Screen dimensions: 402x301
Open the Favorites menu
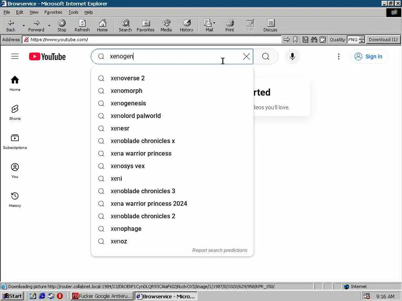53,12
